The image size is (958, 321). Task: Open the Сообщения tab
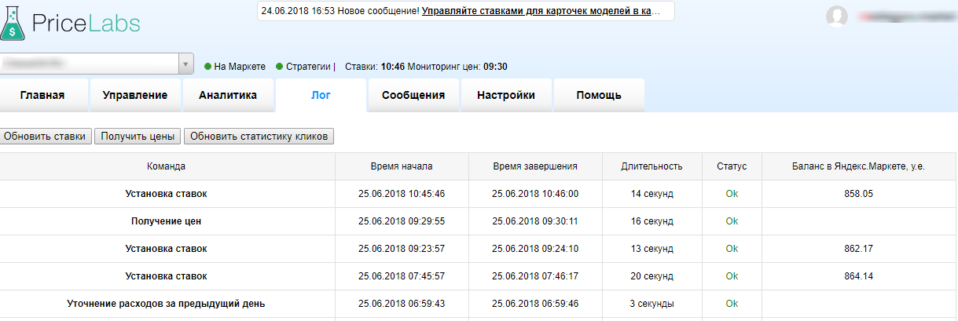pyautogui.click(x=413, y=96)
